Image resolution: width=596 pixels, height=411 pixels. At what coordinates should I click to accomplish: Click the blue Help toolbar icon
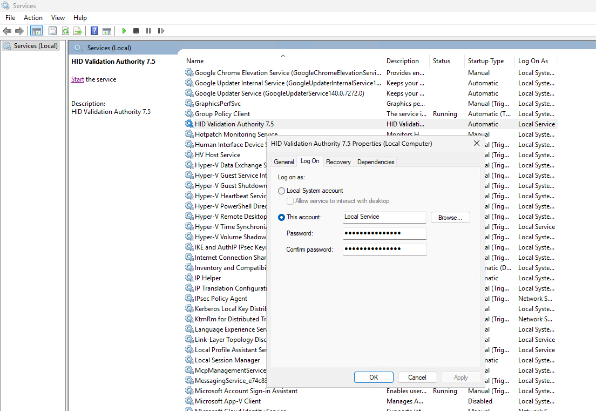click(x=94, y=31)
